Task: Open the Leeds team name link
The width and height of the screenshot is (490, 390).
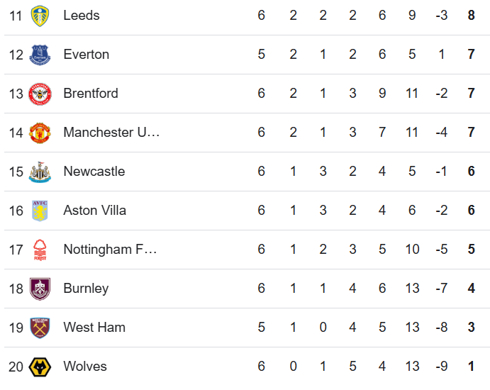Action: pyautogui.click(x=82, y=16)
